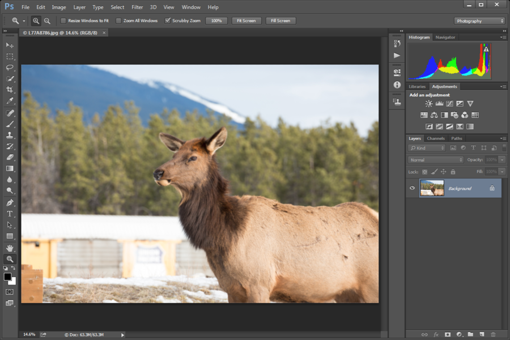
Task: Add a Levels adjustment
Action: [x=439, y=104]
